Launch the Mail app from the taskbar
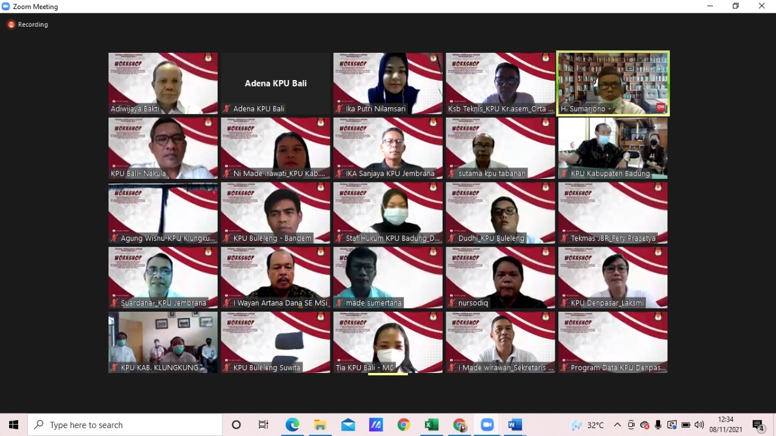 [348, 425]
